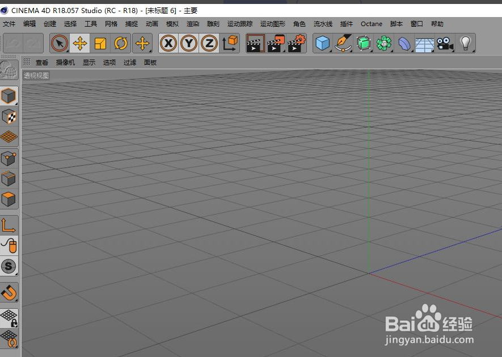Image resolution: width=502 pixels, height=357 pixels.
Task: Toggle Enable Axis mode
Action: point(9,225)
